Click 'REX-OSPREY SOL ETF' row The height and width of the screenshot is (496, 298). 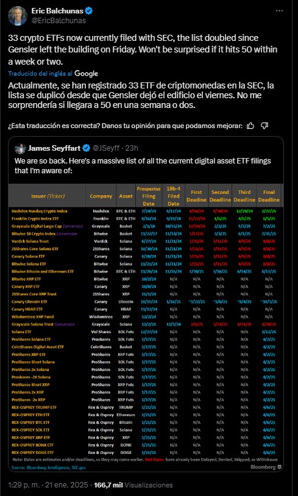pyautogui.click(x=146, y=430)
